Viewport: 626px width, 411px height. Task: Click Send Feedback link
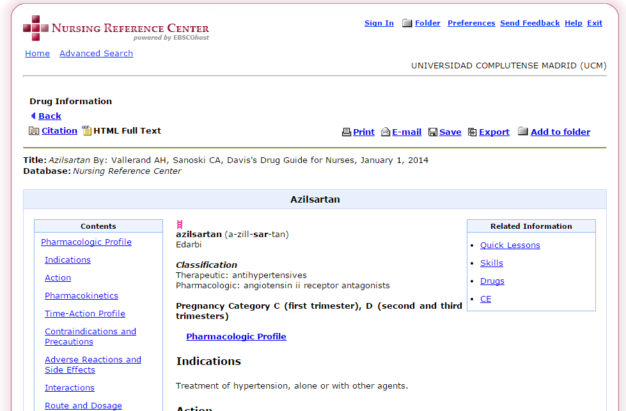pos(530,23)
